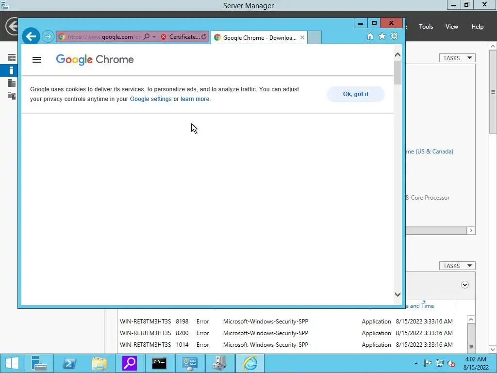Show hidden system tray icons arrow
The image size is (497, 373).
(416, 363)
